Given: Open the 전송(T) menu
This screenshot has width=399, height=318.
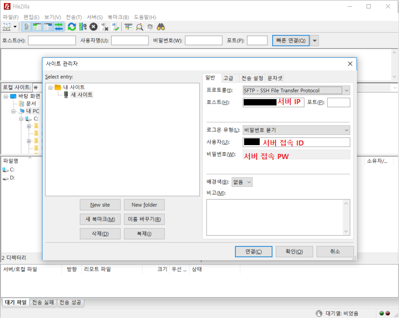Looking at the screenshot, I should tap(74, 17).
